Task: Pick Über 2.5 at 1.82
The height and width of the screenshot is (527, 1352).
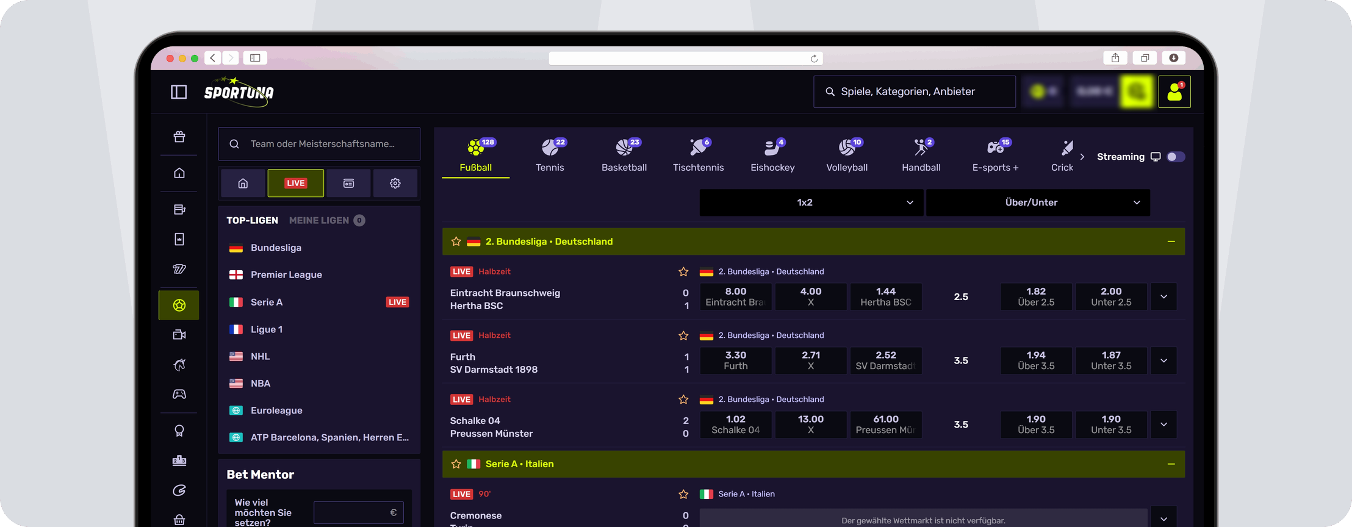Action: coord(1036,297)
